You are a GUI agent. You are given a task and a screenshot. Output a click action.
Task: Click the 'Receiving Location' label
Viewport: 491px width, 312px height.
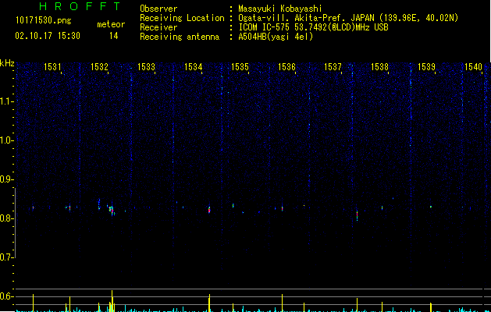(182, 18)
